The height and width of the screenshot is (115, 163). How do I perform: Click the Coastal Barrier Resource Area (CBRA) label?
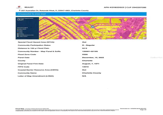pyautogui.click(x=38, y=70)
